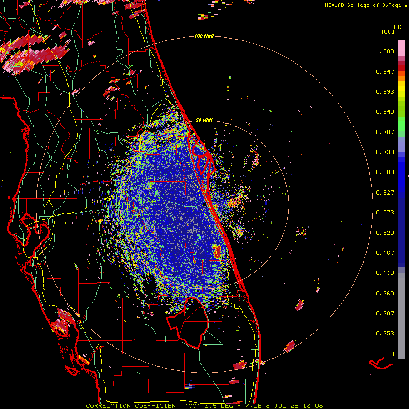The image size is (409, 409).
Task: Click the 0.573 scale value
Action: (x=385, y=213)
